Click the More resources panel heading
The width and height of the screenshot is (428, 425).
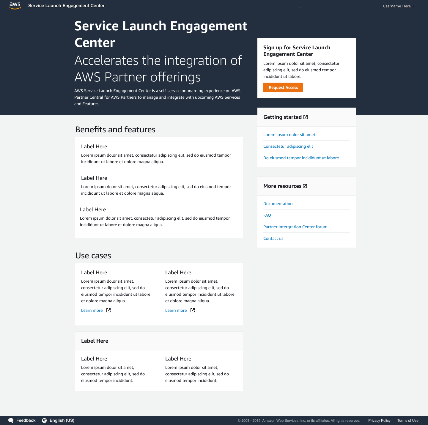pyautogui.click(x=282, y=186)
